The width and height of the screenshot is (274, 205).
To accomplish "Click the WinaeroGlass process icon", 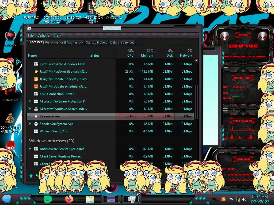I will (x=36, y=131).
